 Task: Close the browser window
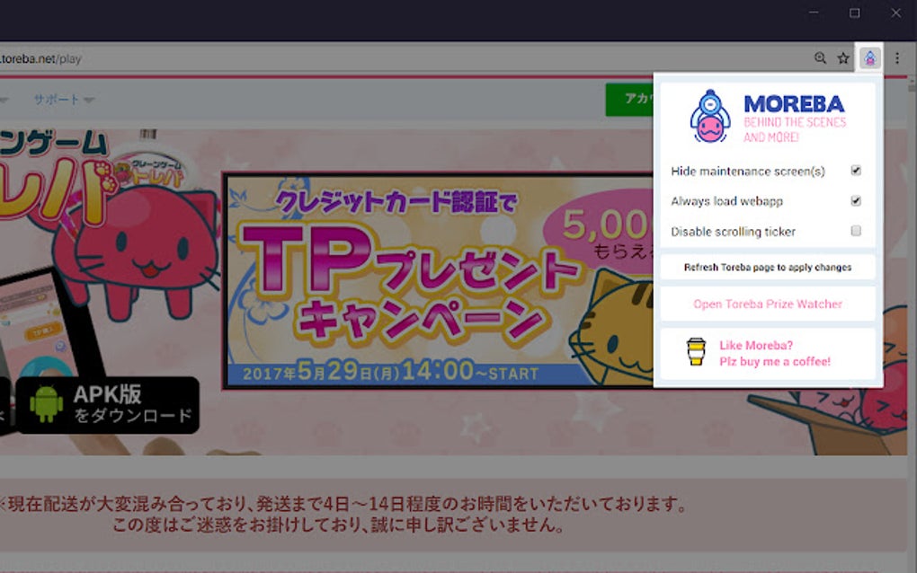pyautogui.click(x=895, y=13)
